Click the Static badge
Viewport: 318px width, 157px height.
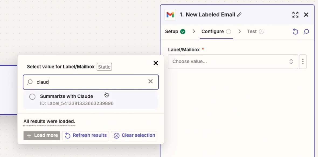(104, 67)
